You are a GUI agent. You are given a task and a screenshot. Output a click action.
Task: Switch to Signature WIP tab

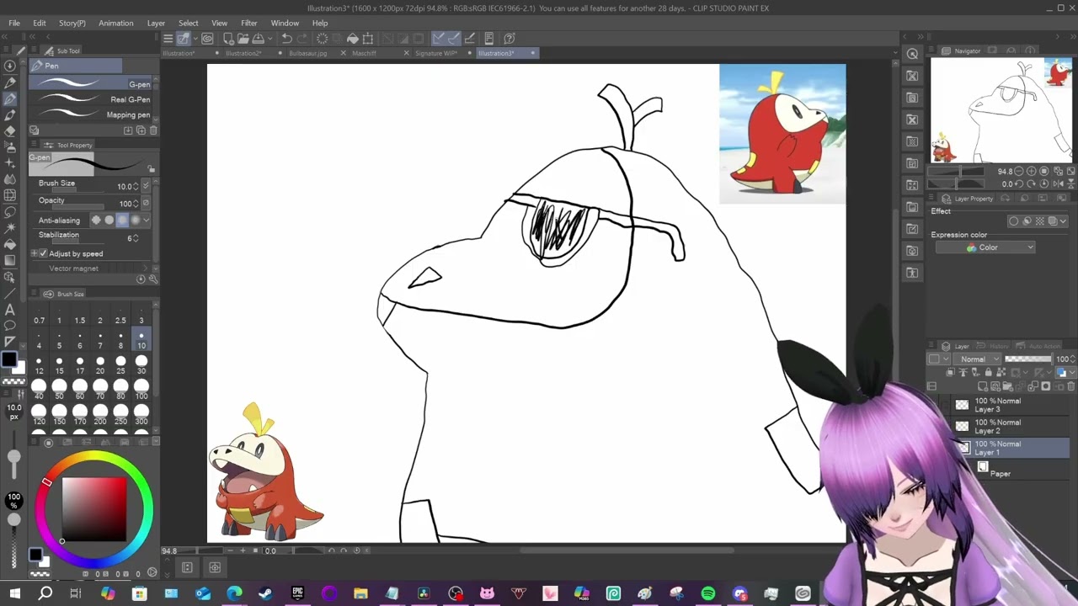pyautogui.click(x=435, y=53)
